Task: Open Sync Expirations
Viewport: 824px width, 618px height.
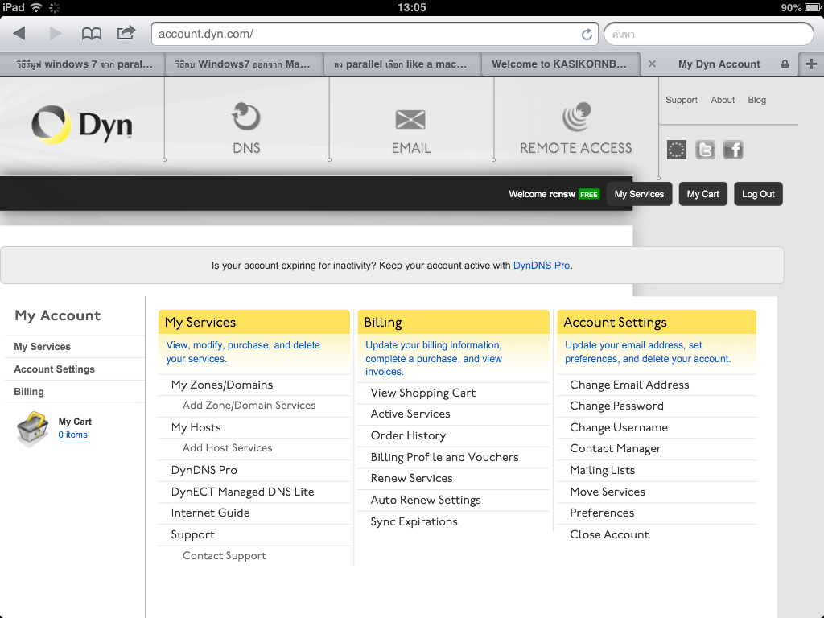Action: click(x=414, y=521)
